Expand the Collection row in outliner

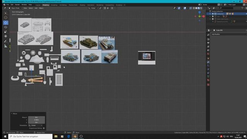(210, 14)
